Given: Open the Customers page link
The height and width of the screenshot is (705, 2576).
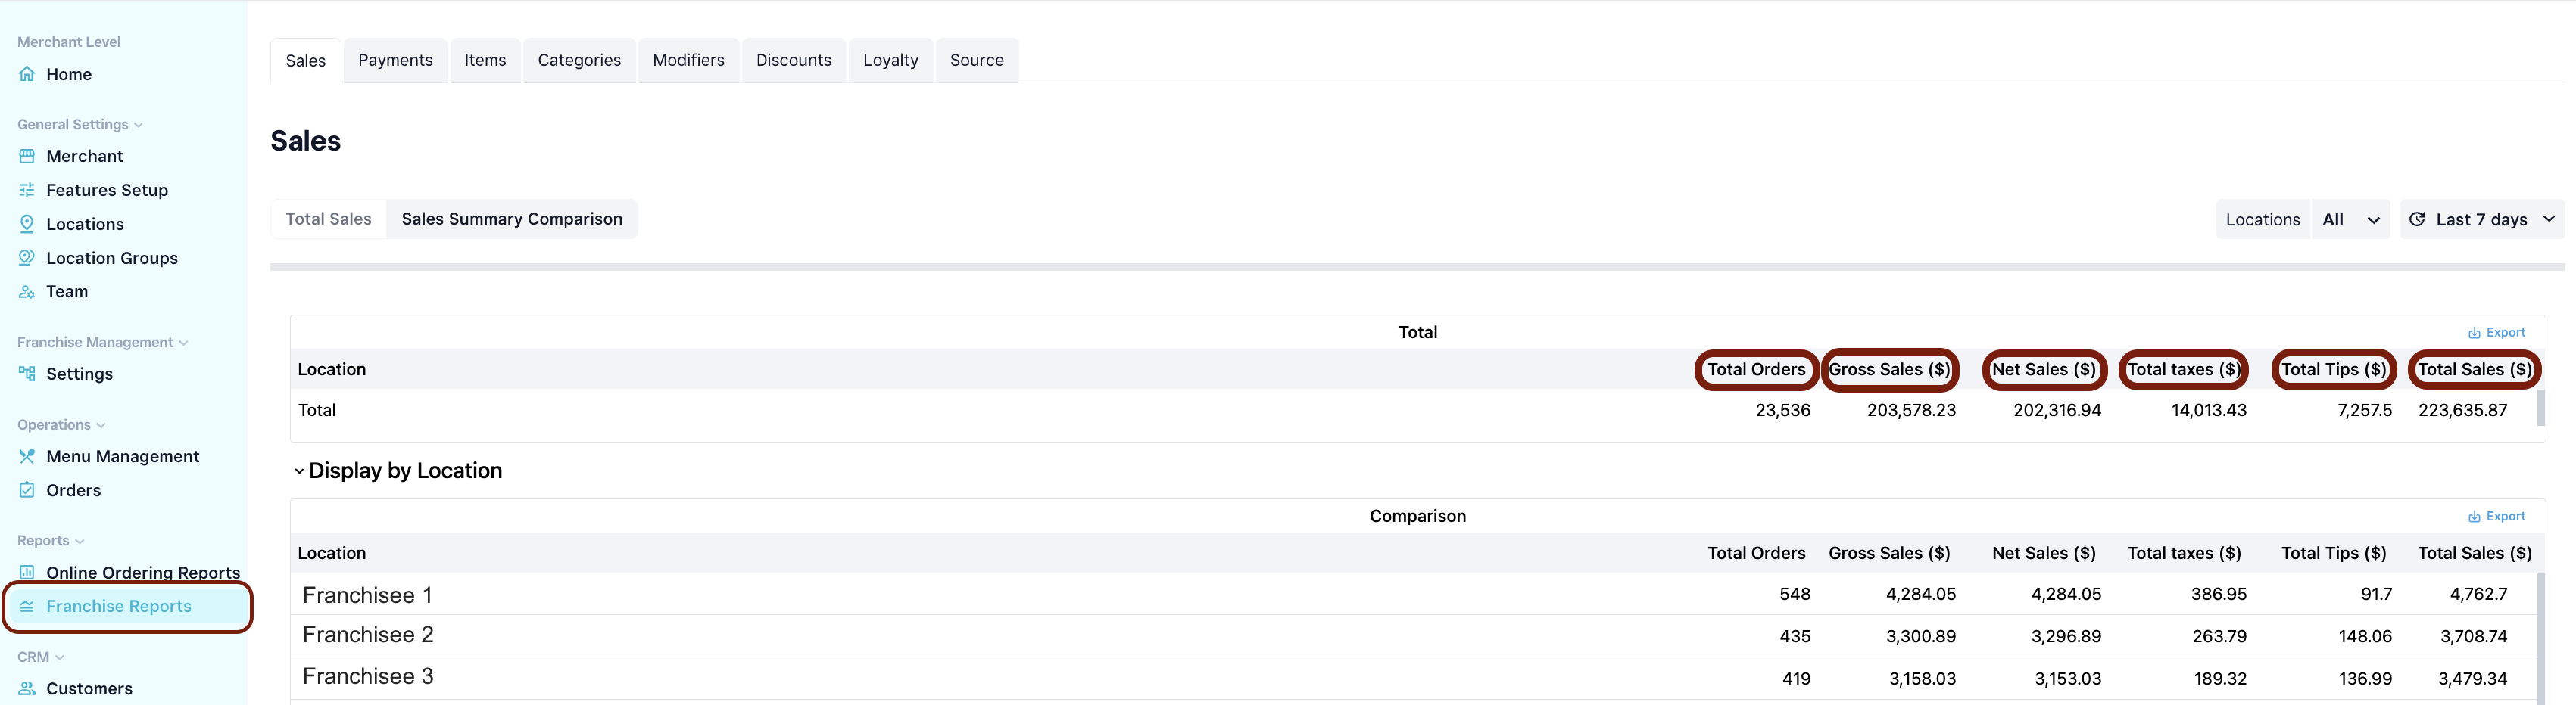Looking at the screenshot, I should [x=89, y=688].
